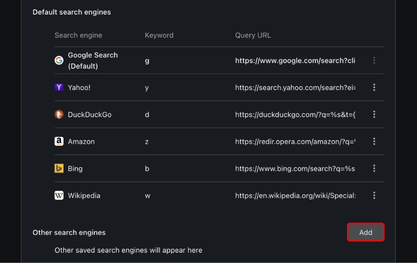Click the Bing keyword 'b'

[147, 169]
